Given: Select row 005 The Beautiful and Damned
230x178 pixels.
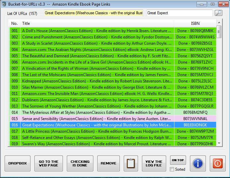Looking at the screenshot, I should [x=113, y=56].
